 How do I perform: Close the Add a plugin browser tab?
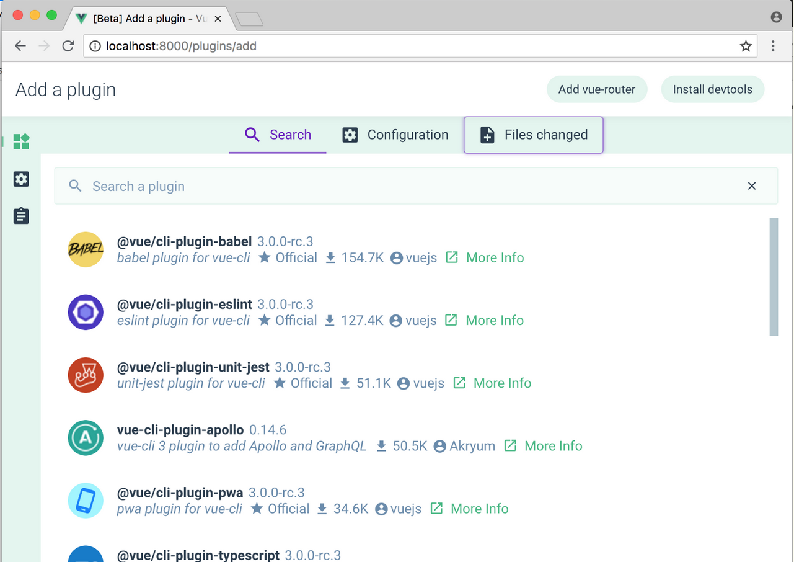click(x=218, y=19)
